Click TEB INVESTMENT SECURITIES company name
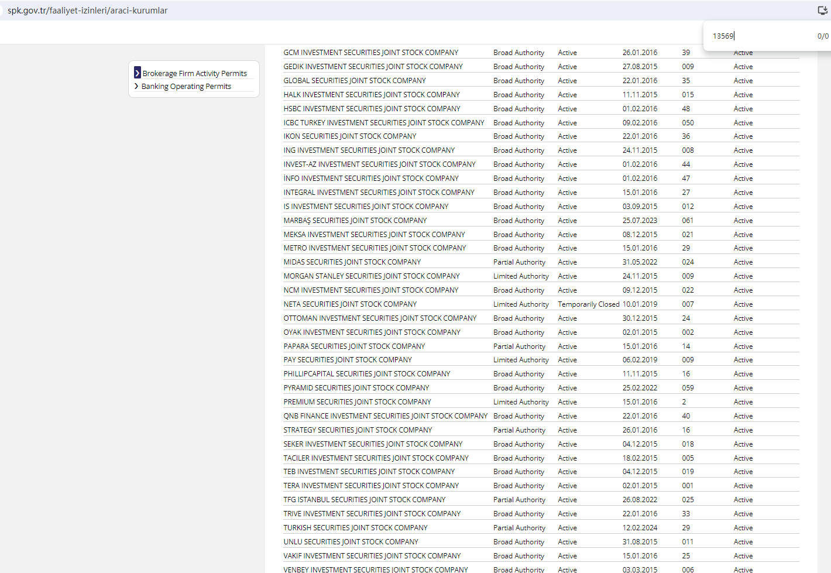This screenshot has height=573, width=831. click(x=369, y=472)
